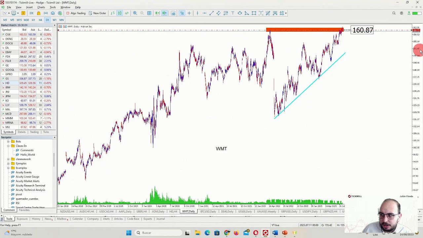Image resolution: width=423 pixels, height=238 pixels.
Task: Open the XAUUSD,Weekly chart tab
Action: (x=267, y=212)
